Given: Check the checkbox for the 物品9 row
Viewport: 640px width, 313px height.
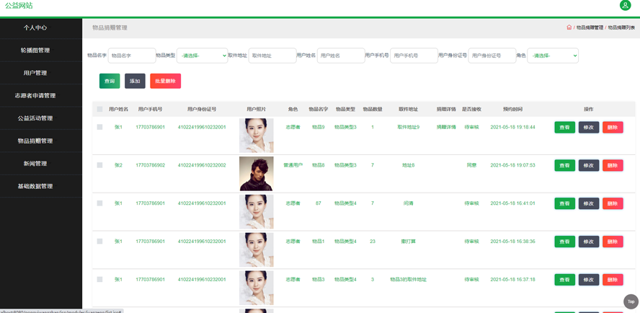Looking at the screenshot, I should pyautogui.click(x=99, y=127).
